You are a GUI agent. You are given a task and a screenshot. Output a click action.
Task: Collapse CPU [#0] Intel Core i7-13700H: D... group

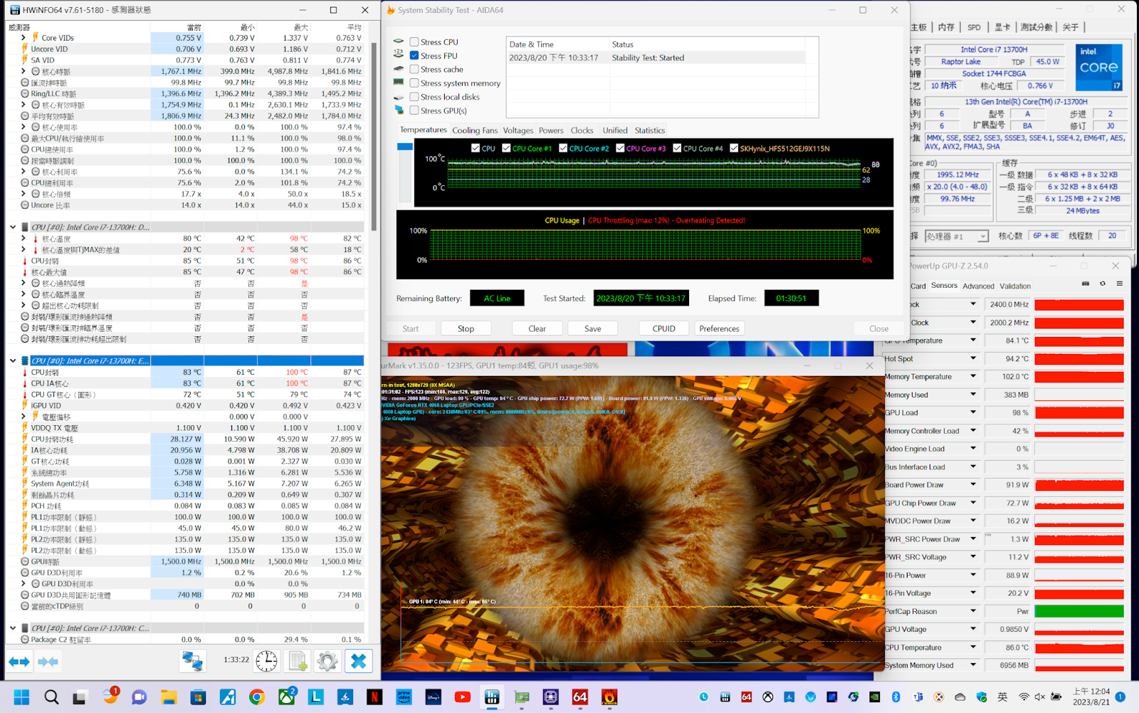tap(13, 227)
